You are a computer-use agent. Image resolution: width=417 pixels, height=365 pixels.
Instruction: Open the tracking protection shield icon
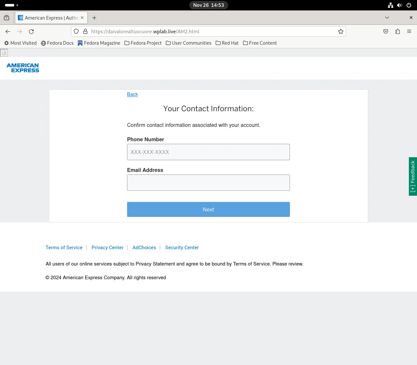76,32
